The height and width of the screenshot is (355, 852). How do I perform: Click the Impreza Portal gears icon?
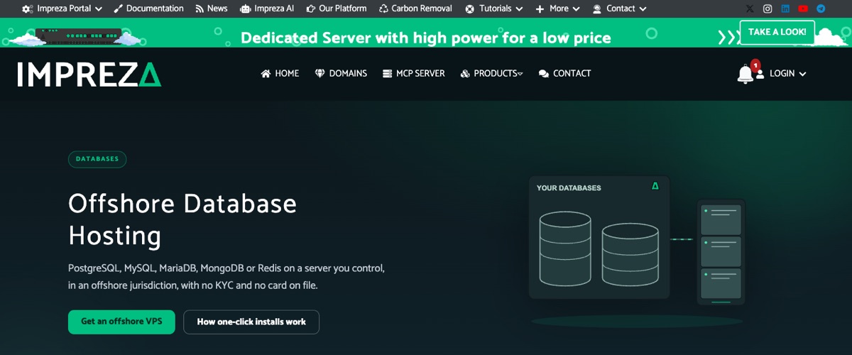[x=27, y=9]
